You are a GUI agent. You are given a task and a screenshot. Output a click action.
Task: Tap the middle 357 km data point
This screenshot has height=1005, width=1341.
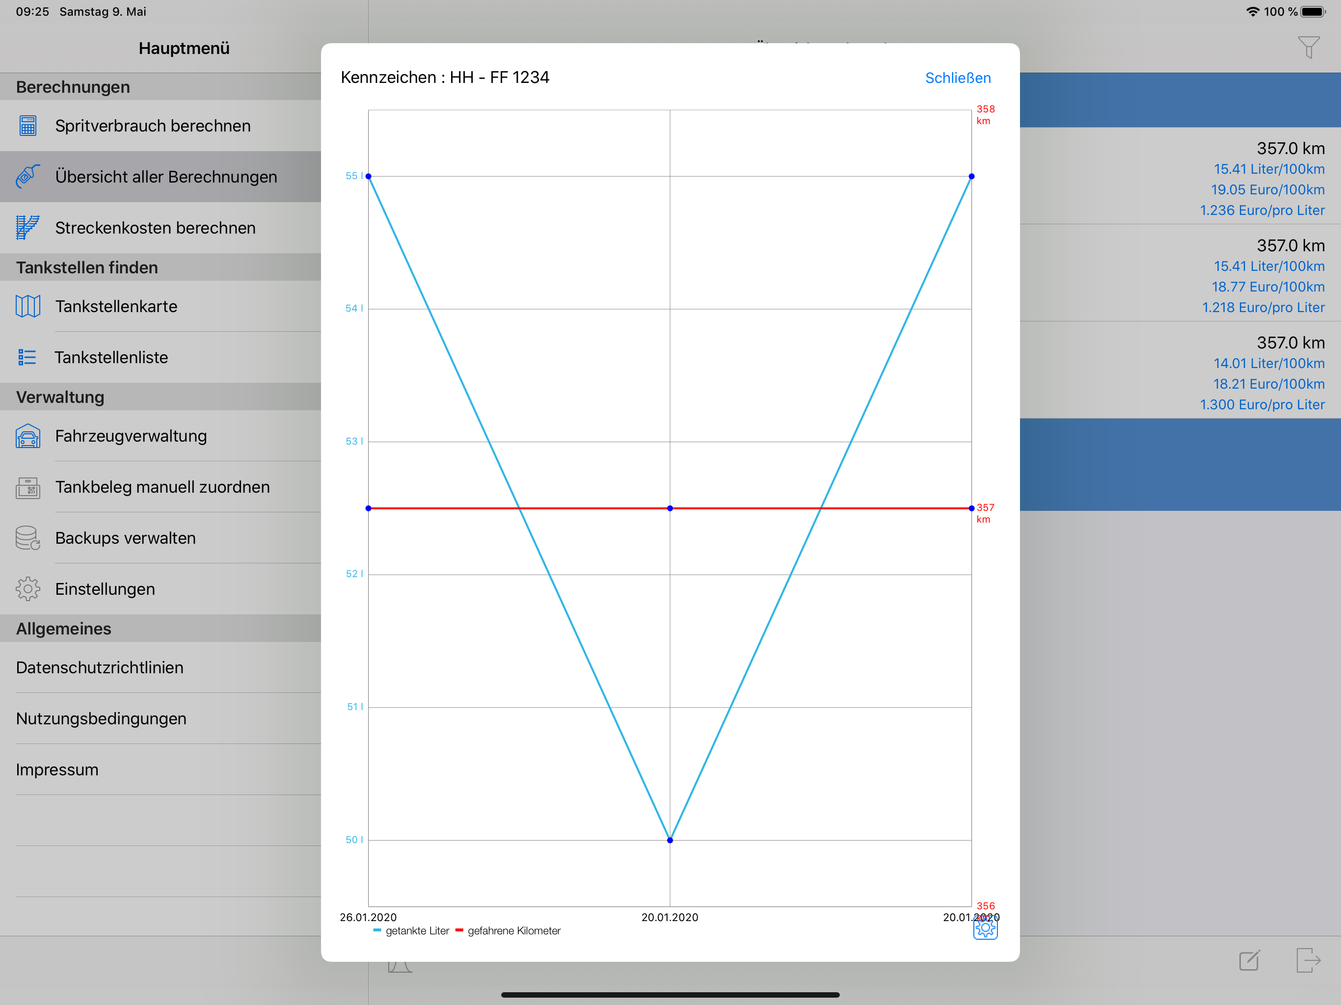(670, 508)
